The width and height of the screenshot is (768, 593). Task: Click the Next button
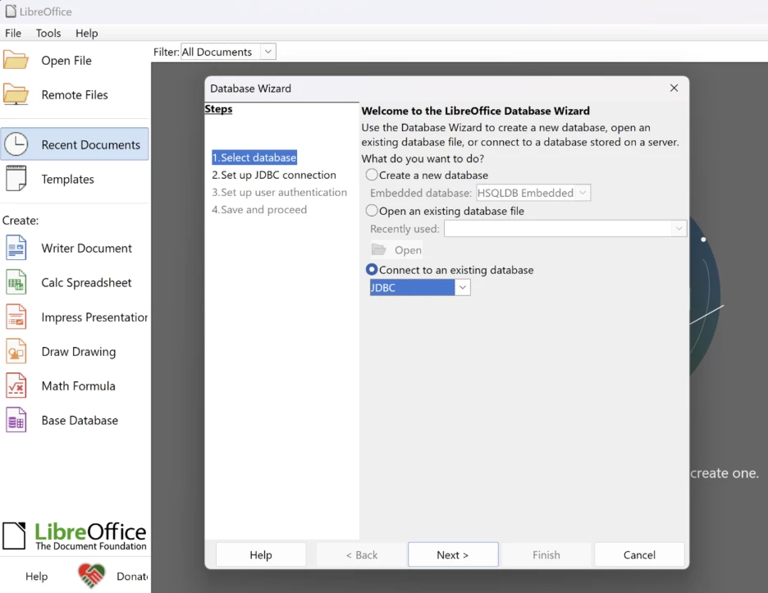click(x=453, y=554)
